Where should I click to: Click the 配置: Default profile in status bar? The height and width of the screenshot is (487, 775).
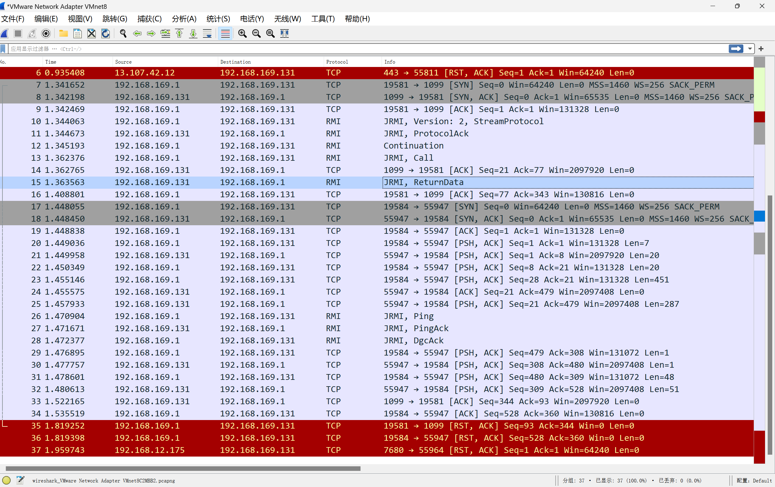tap(754, 481)
